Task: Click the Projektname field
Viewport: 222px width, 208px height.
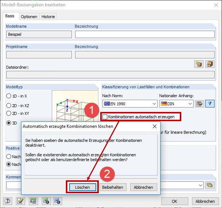Action: tap(39, 55)
